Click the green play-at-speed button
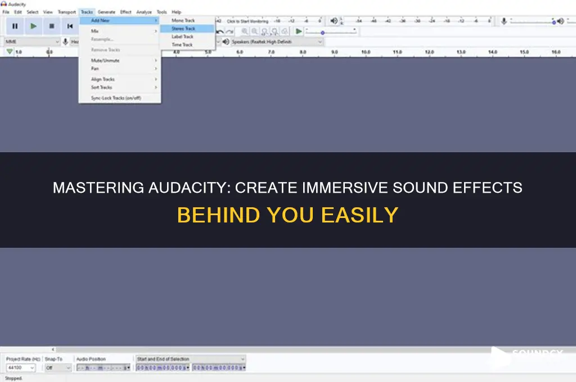 tap(299, 31)
